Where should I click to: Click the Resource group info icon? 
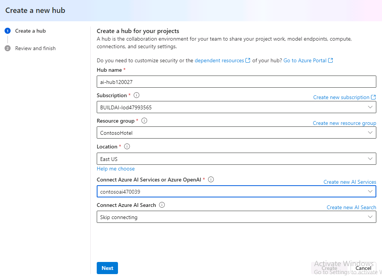[144, 121]
